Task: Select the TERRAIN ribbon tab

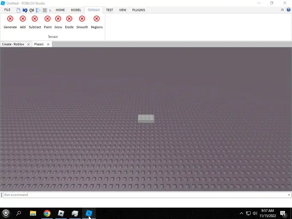Action: (94, 10)
